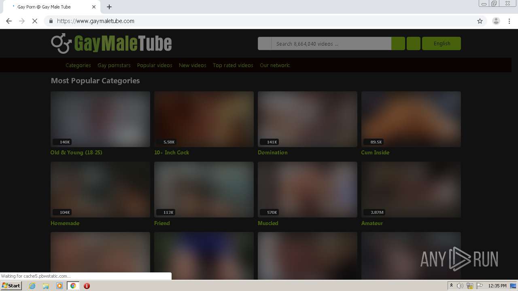Click the taskbar clock showing 12:35 PM
Image resolution: width=518 pixels, height=291 pixels.
pos(497,286)
